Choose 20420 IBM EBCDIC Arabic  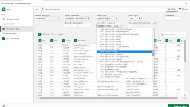click(x=124, y=39)
